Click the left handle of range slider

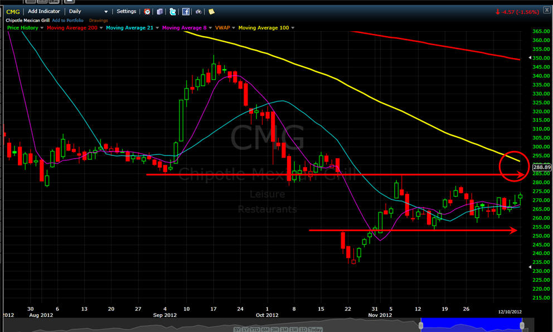click(421, 325)
